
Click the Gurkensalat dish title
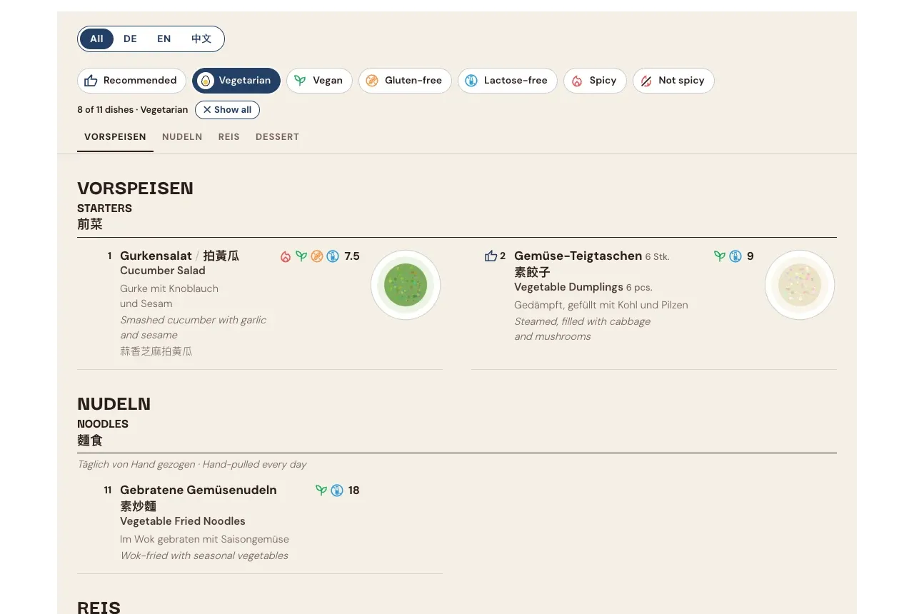(156, 256)
